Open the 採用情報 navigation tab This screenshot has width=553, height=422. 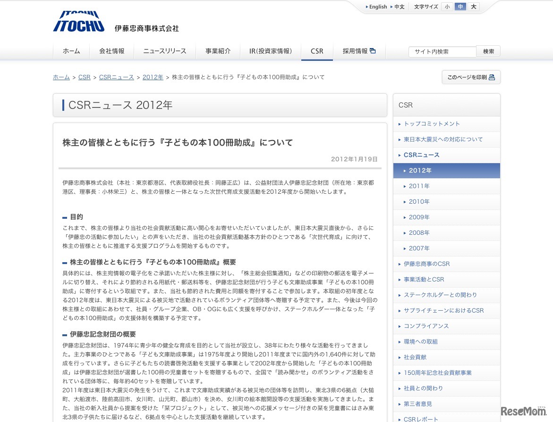(359, 51)
